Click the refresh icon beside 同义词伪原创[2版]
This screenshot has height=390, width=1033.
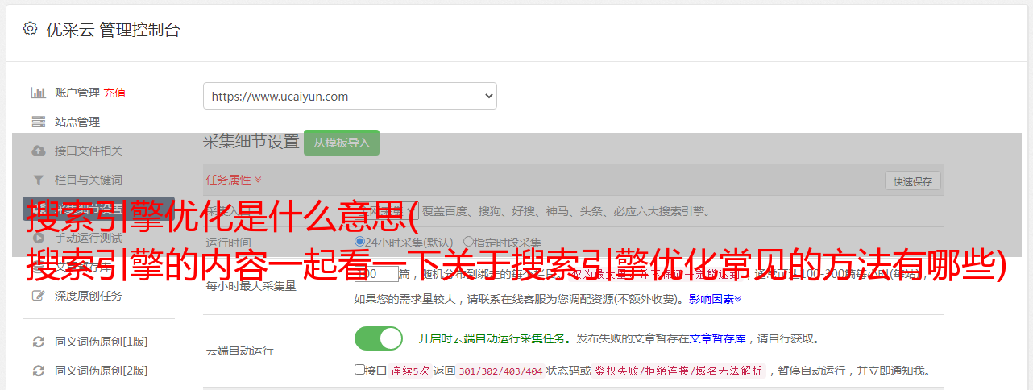tap(38, 371)
